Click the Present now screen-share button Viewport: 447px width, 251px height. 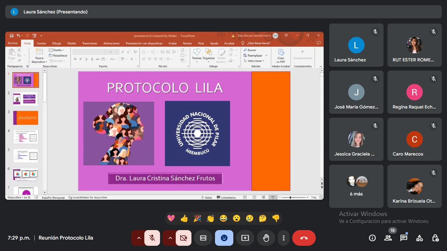pos(245,238)
